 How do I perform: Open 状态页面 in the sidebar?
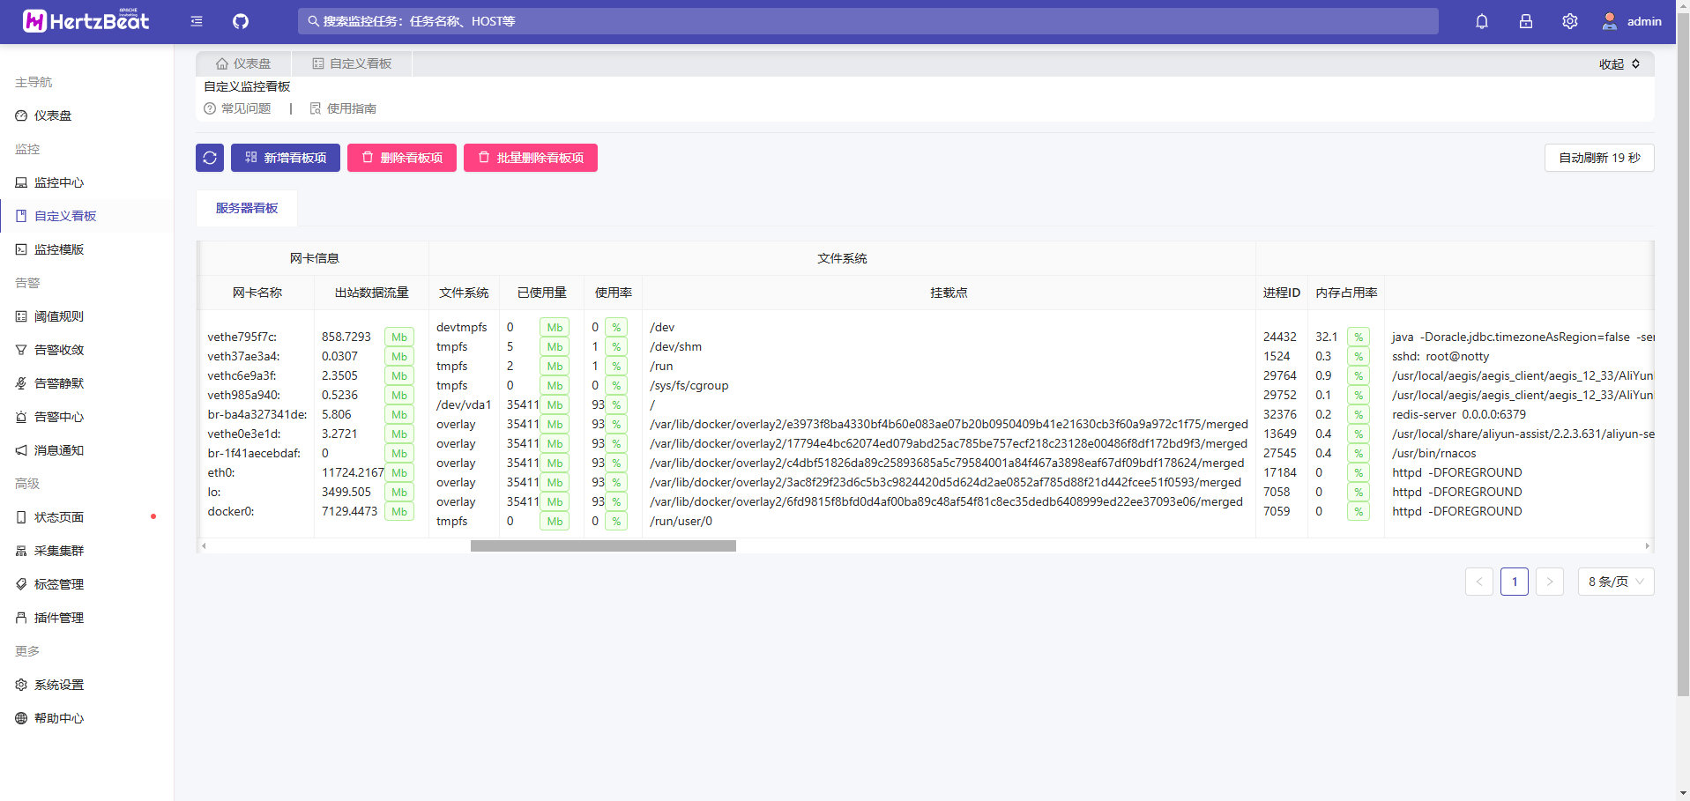coord(86,517)
